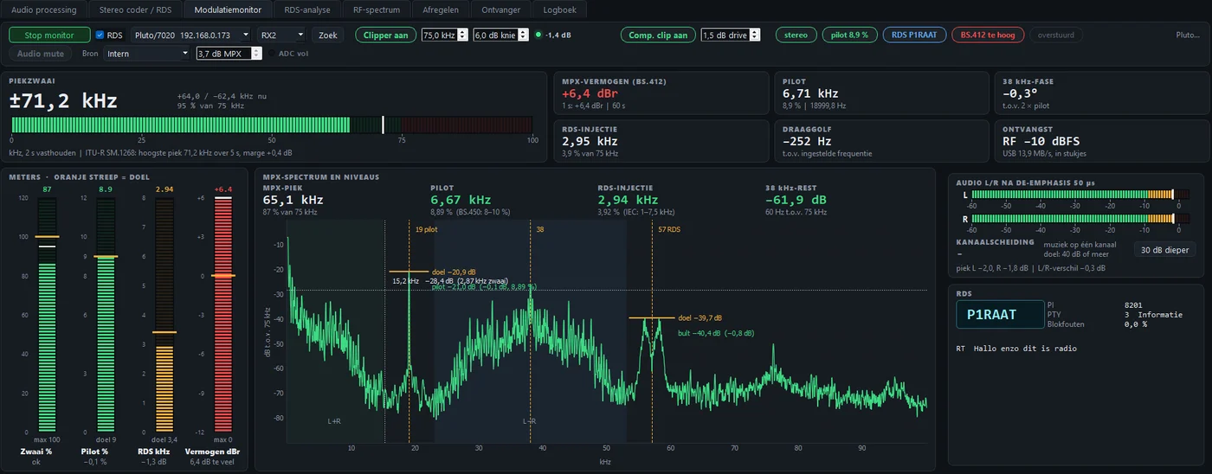Click the Piekzwaai deviation bar

tap(272, 125)
